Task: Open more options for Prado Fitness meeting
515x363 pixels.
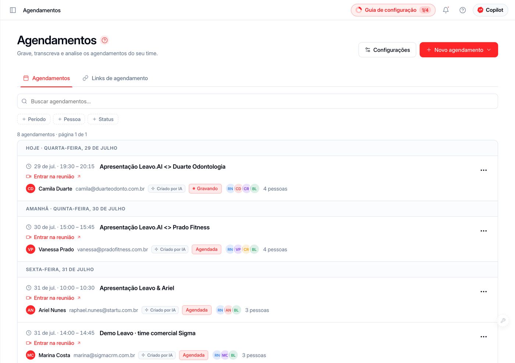Action: [484, 231]
